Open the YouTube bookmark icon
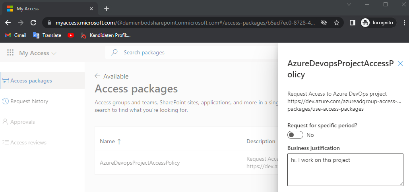This screenshot has height=192, width=409. tap(71, 35)
